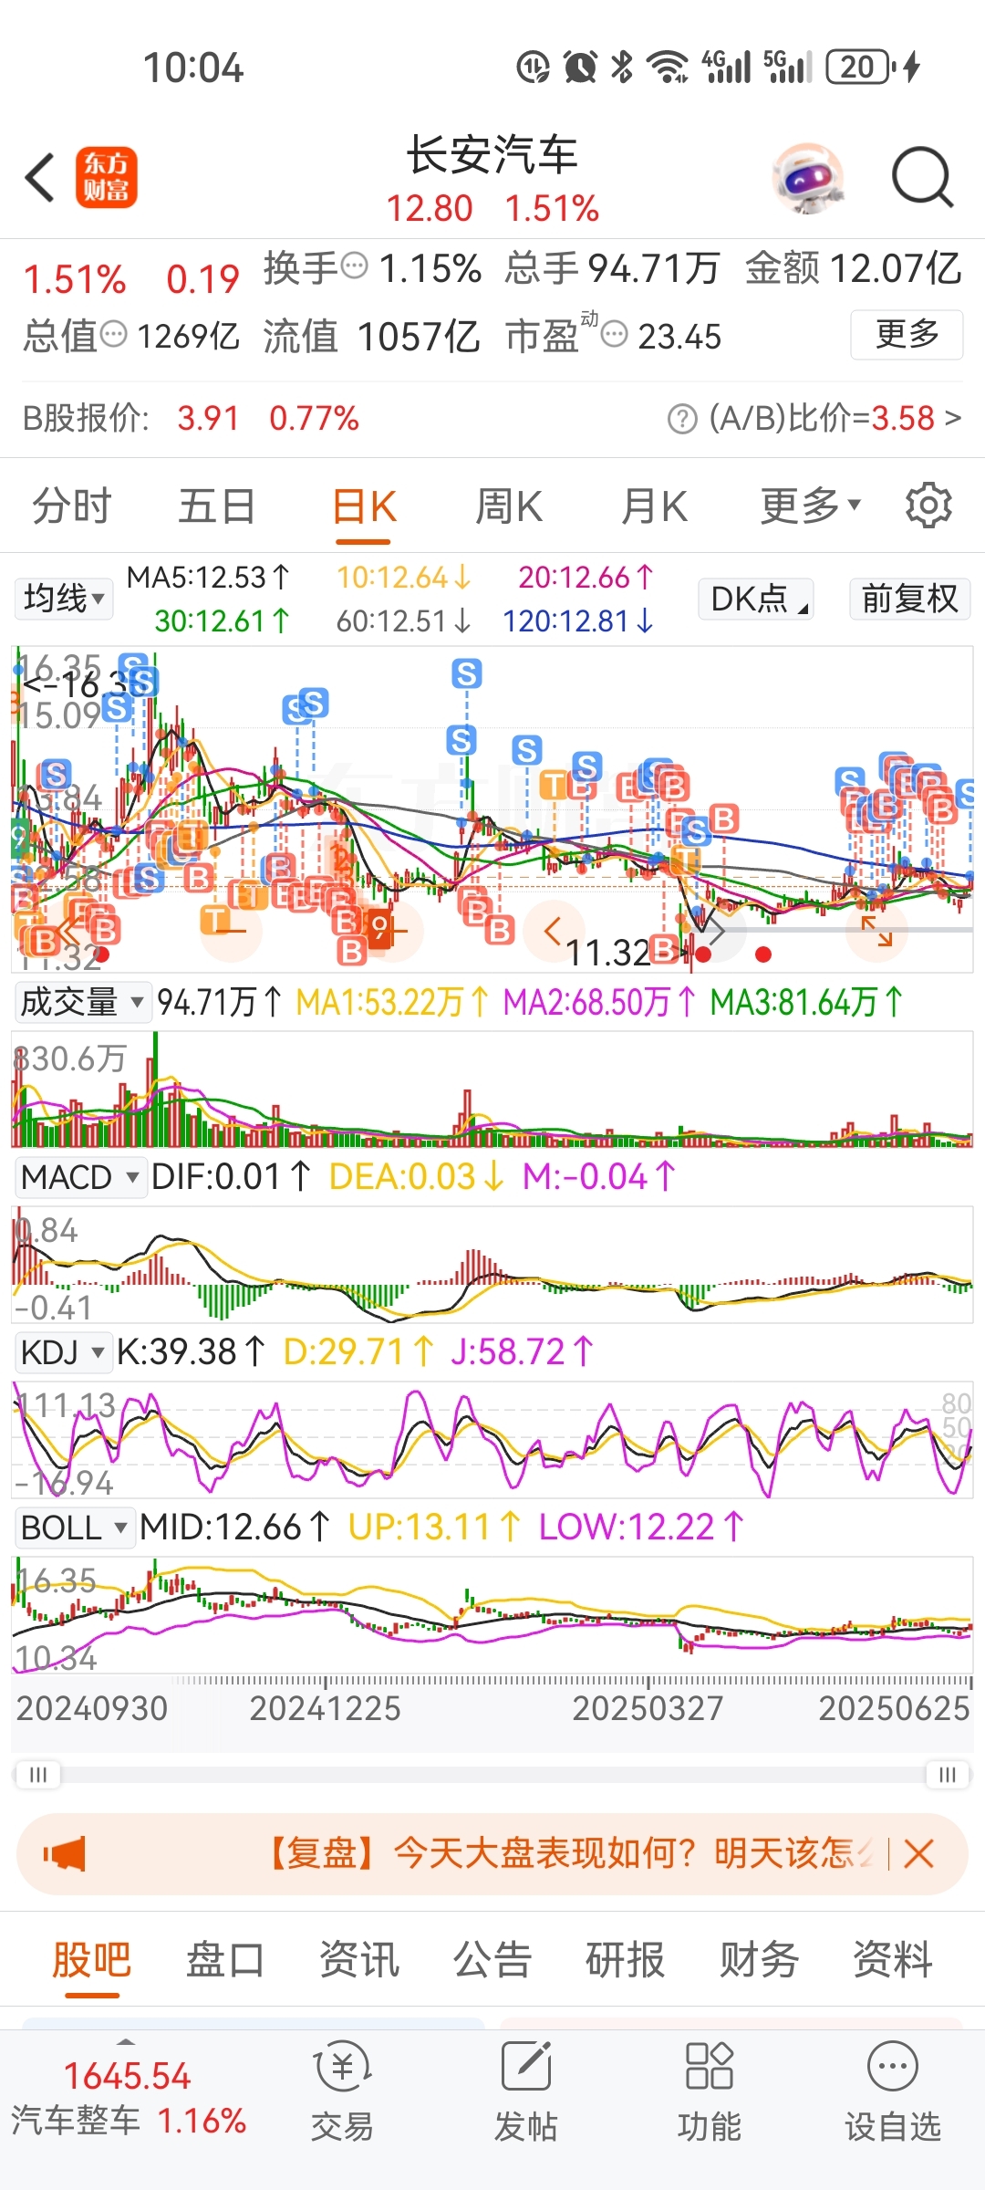Tap the 长安汽车 title header

[493, 154]
